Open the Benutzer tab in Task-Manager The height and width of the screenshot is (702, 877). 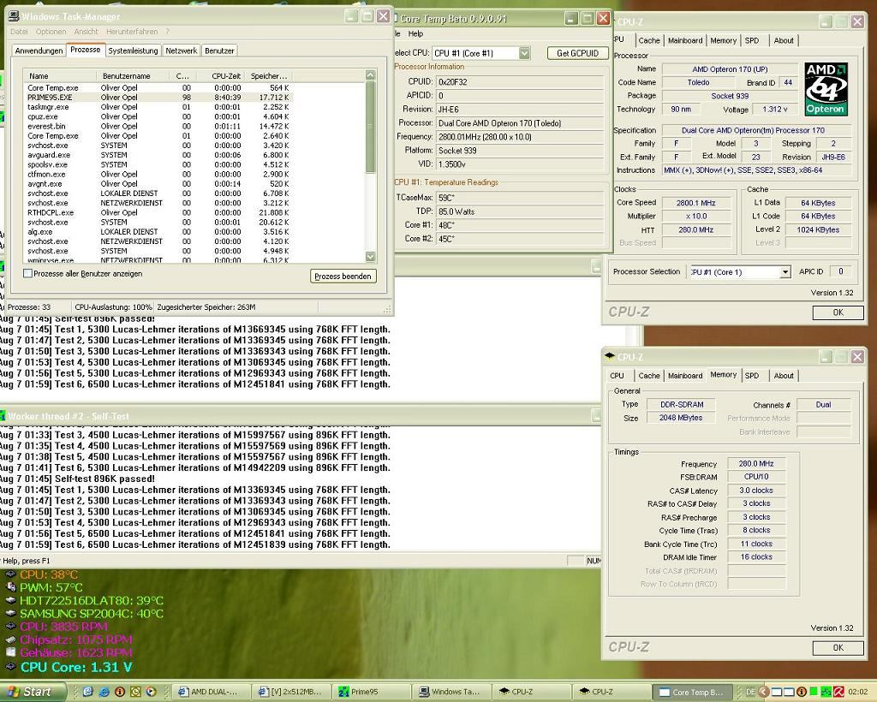pyautogui.click(x=219, y=51)
